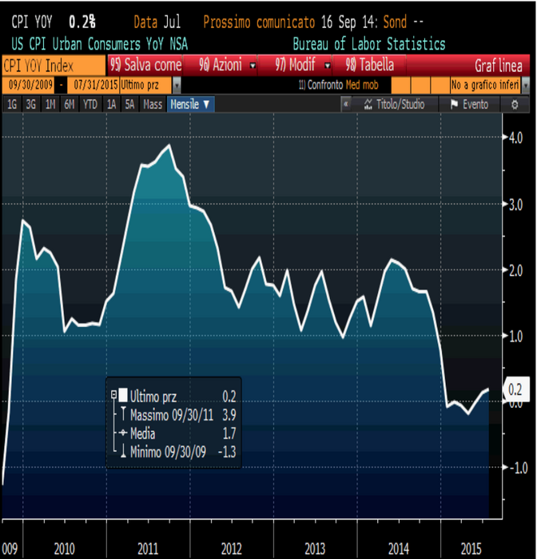The width and height of the screenshot is (537, 559).
Task: Click the Massimo marker icon in legend
Action: [x=122, y=415]
